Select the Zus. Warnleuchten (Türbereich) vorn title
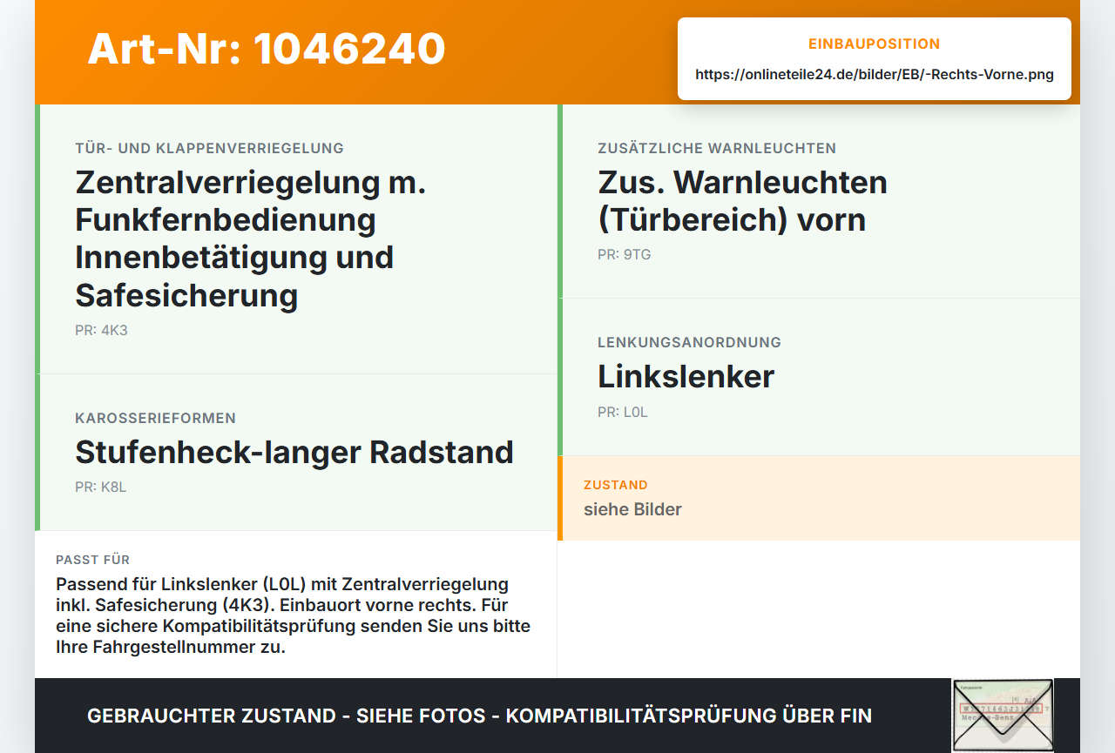This screenshot has width=1115, height=753. 742,201
